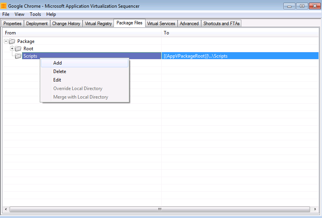Select the Root tree item label
The height and width of the screenshot is (218, 322).
tap(28, 49)
